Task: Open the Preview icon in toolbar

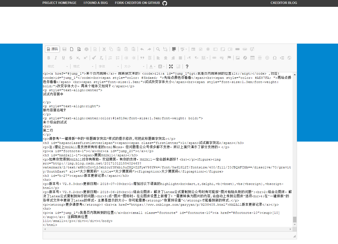Action: coord(79,49)
